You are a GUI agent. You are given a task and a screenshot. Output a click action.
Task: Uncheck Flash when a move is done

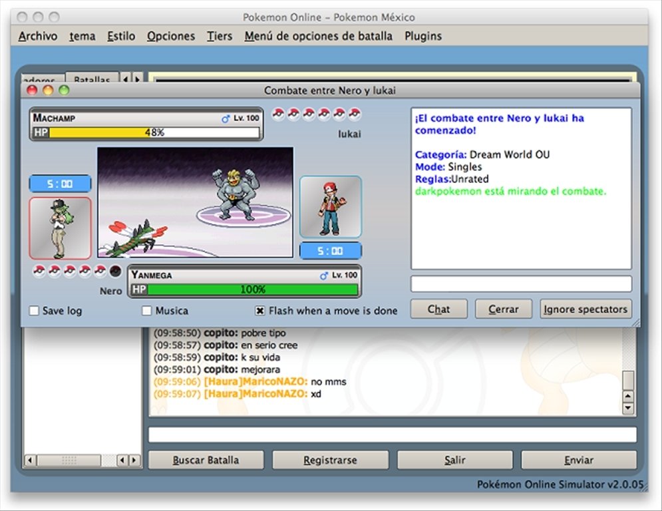click(x=260, y=311)
